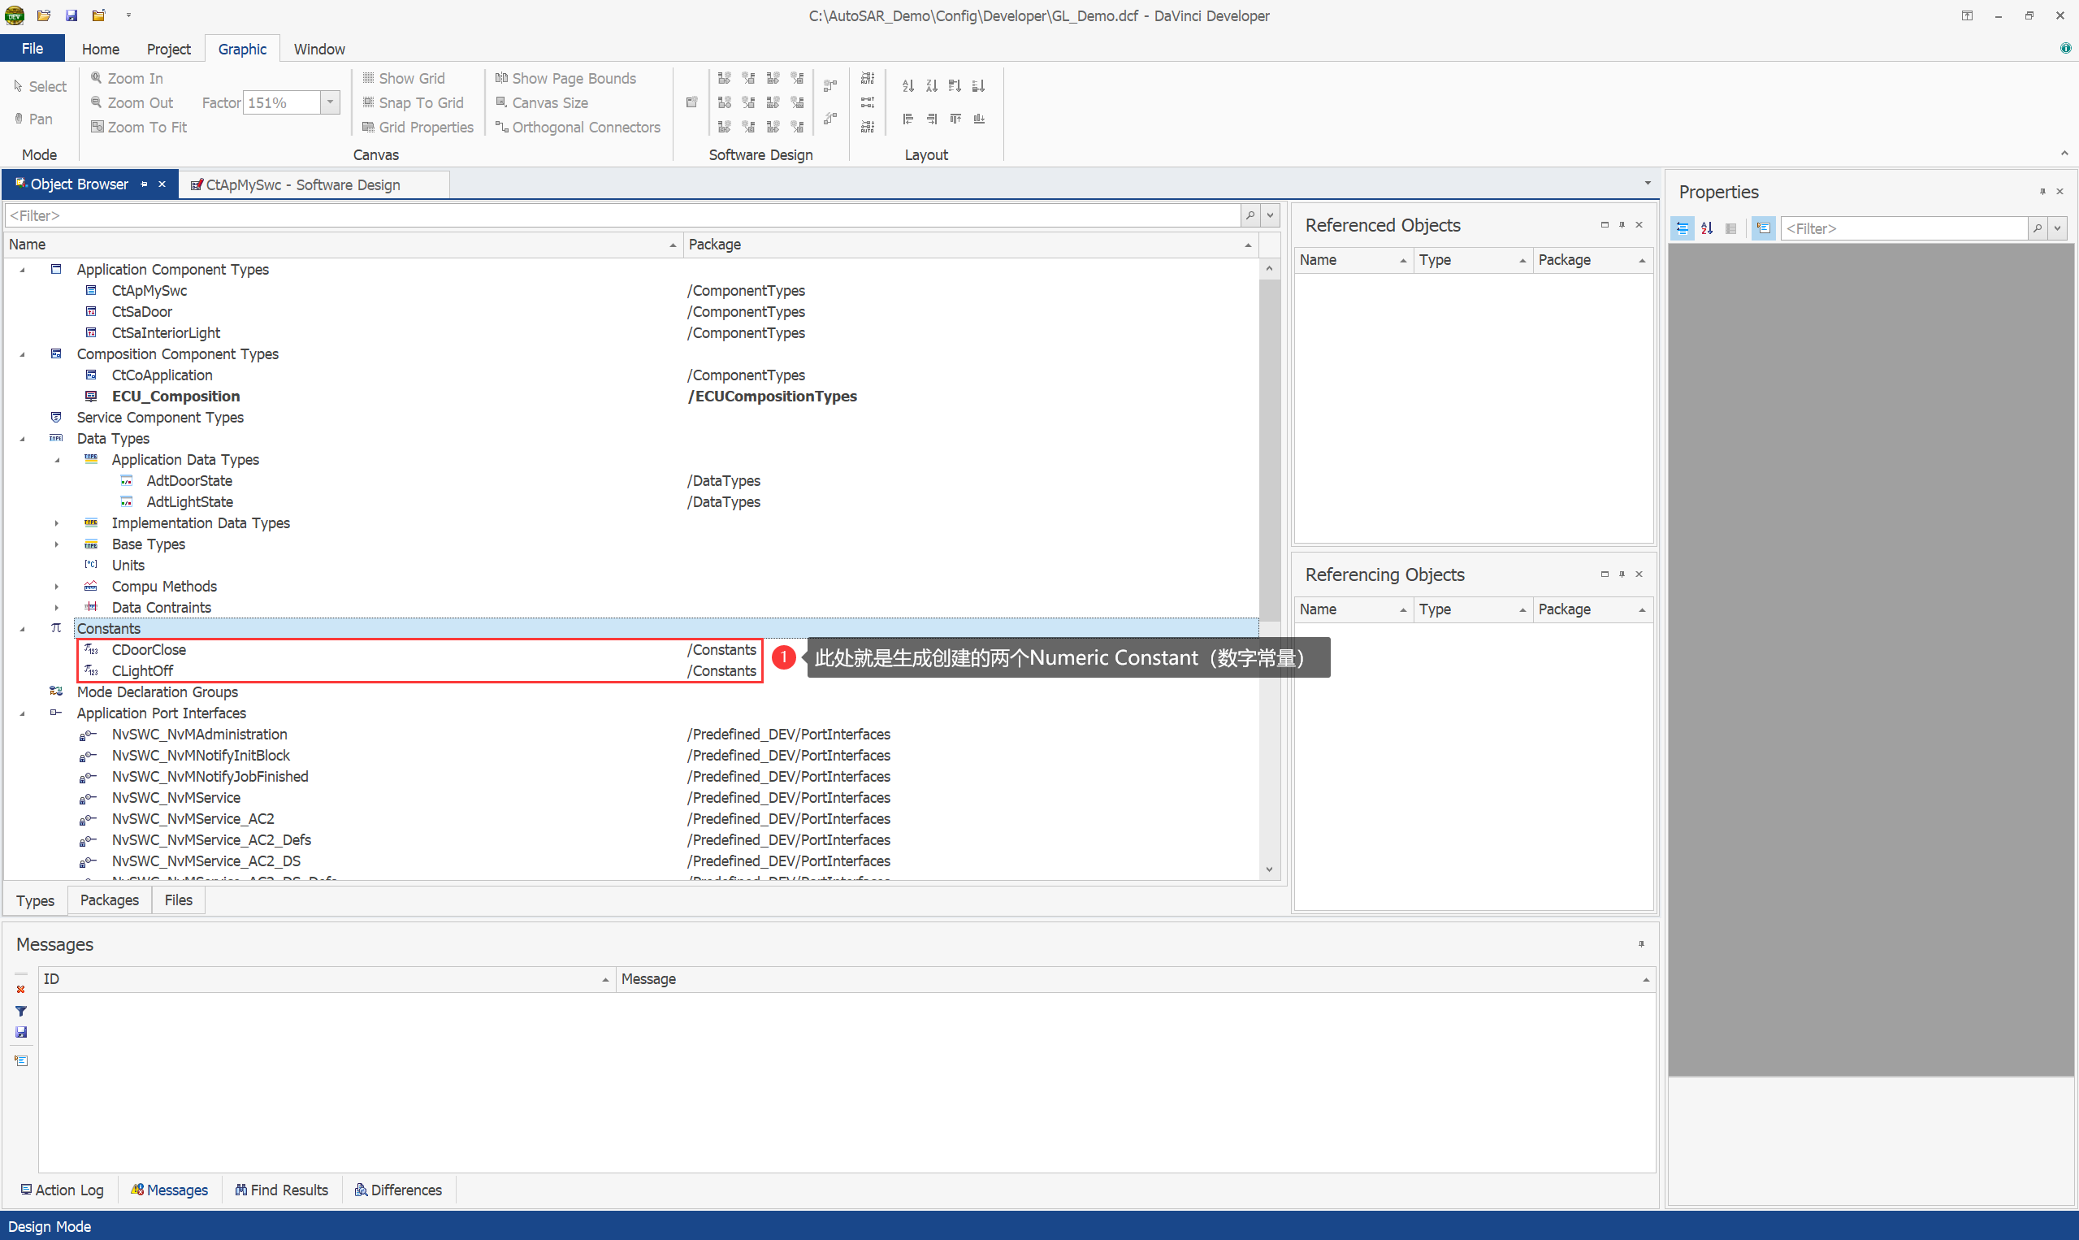
Task: Select the CDoorClose constant
Action: point(149,650)
